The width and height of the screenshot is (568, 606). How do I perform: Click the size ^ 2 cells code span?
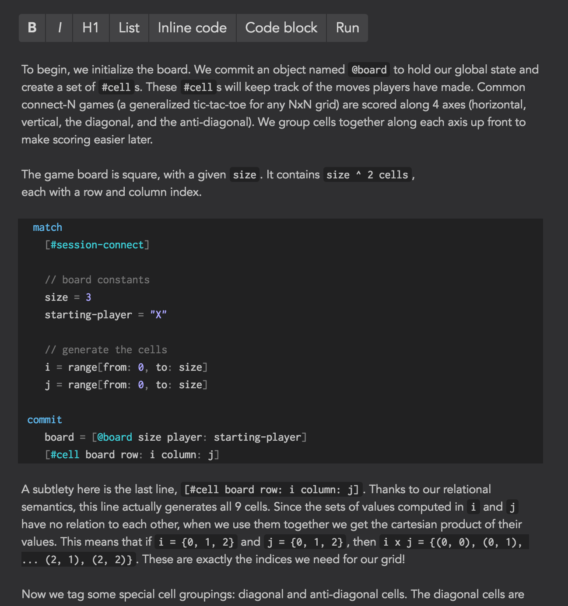point(367,174)
